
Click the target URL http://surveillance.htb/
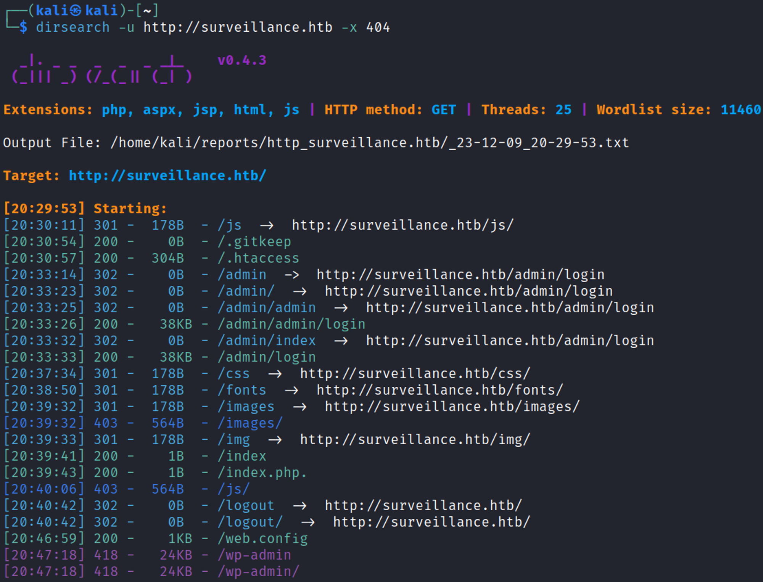coord(167,175)
